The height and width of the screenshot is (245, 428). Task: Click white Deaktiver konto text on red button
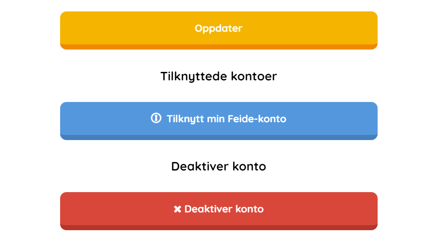[x=224, y=209]
